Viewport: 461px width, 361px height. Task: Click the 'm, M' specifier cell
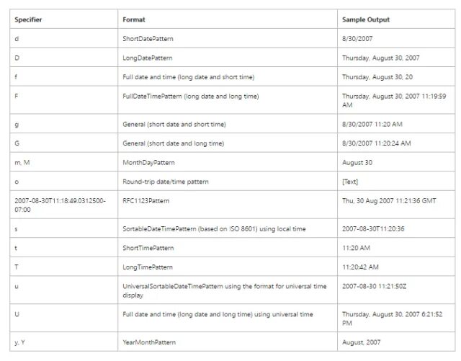click(x=22, y=163)
